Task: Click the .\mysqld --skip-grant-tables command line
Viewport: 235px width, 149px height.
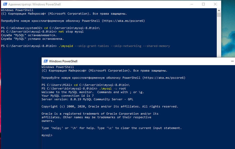Action: point(114,46)
